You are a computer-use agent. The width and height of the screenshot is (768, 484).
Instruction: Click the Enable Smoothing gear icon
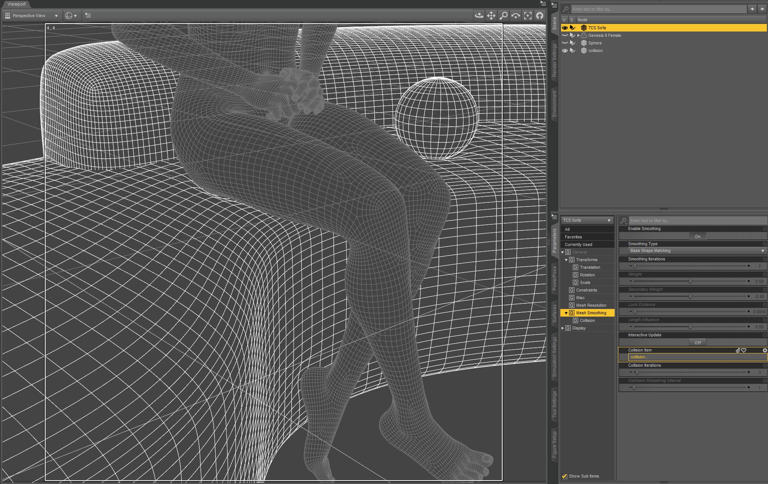coord(765,229)
